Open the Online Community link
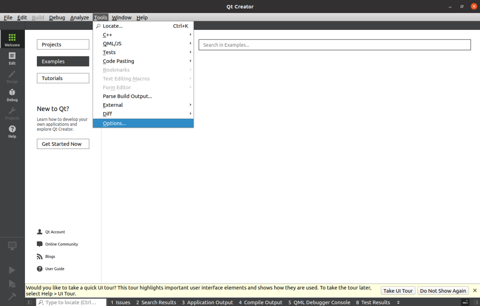The width and height of the screenshot is (480, 306). [x=61, y=244]
